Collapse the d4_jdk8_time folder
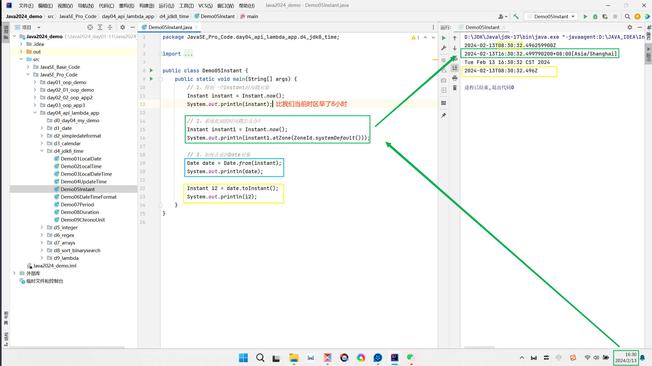Screen dimensions: 652x366 42,151
